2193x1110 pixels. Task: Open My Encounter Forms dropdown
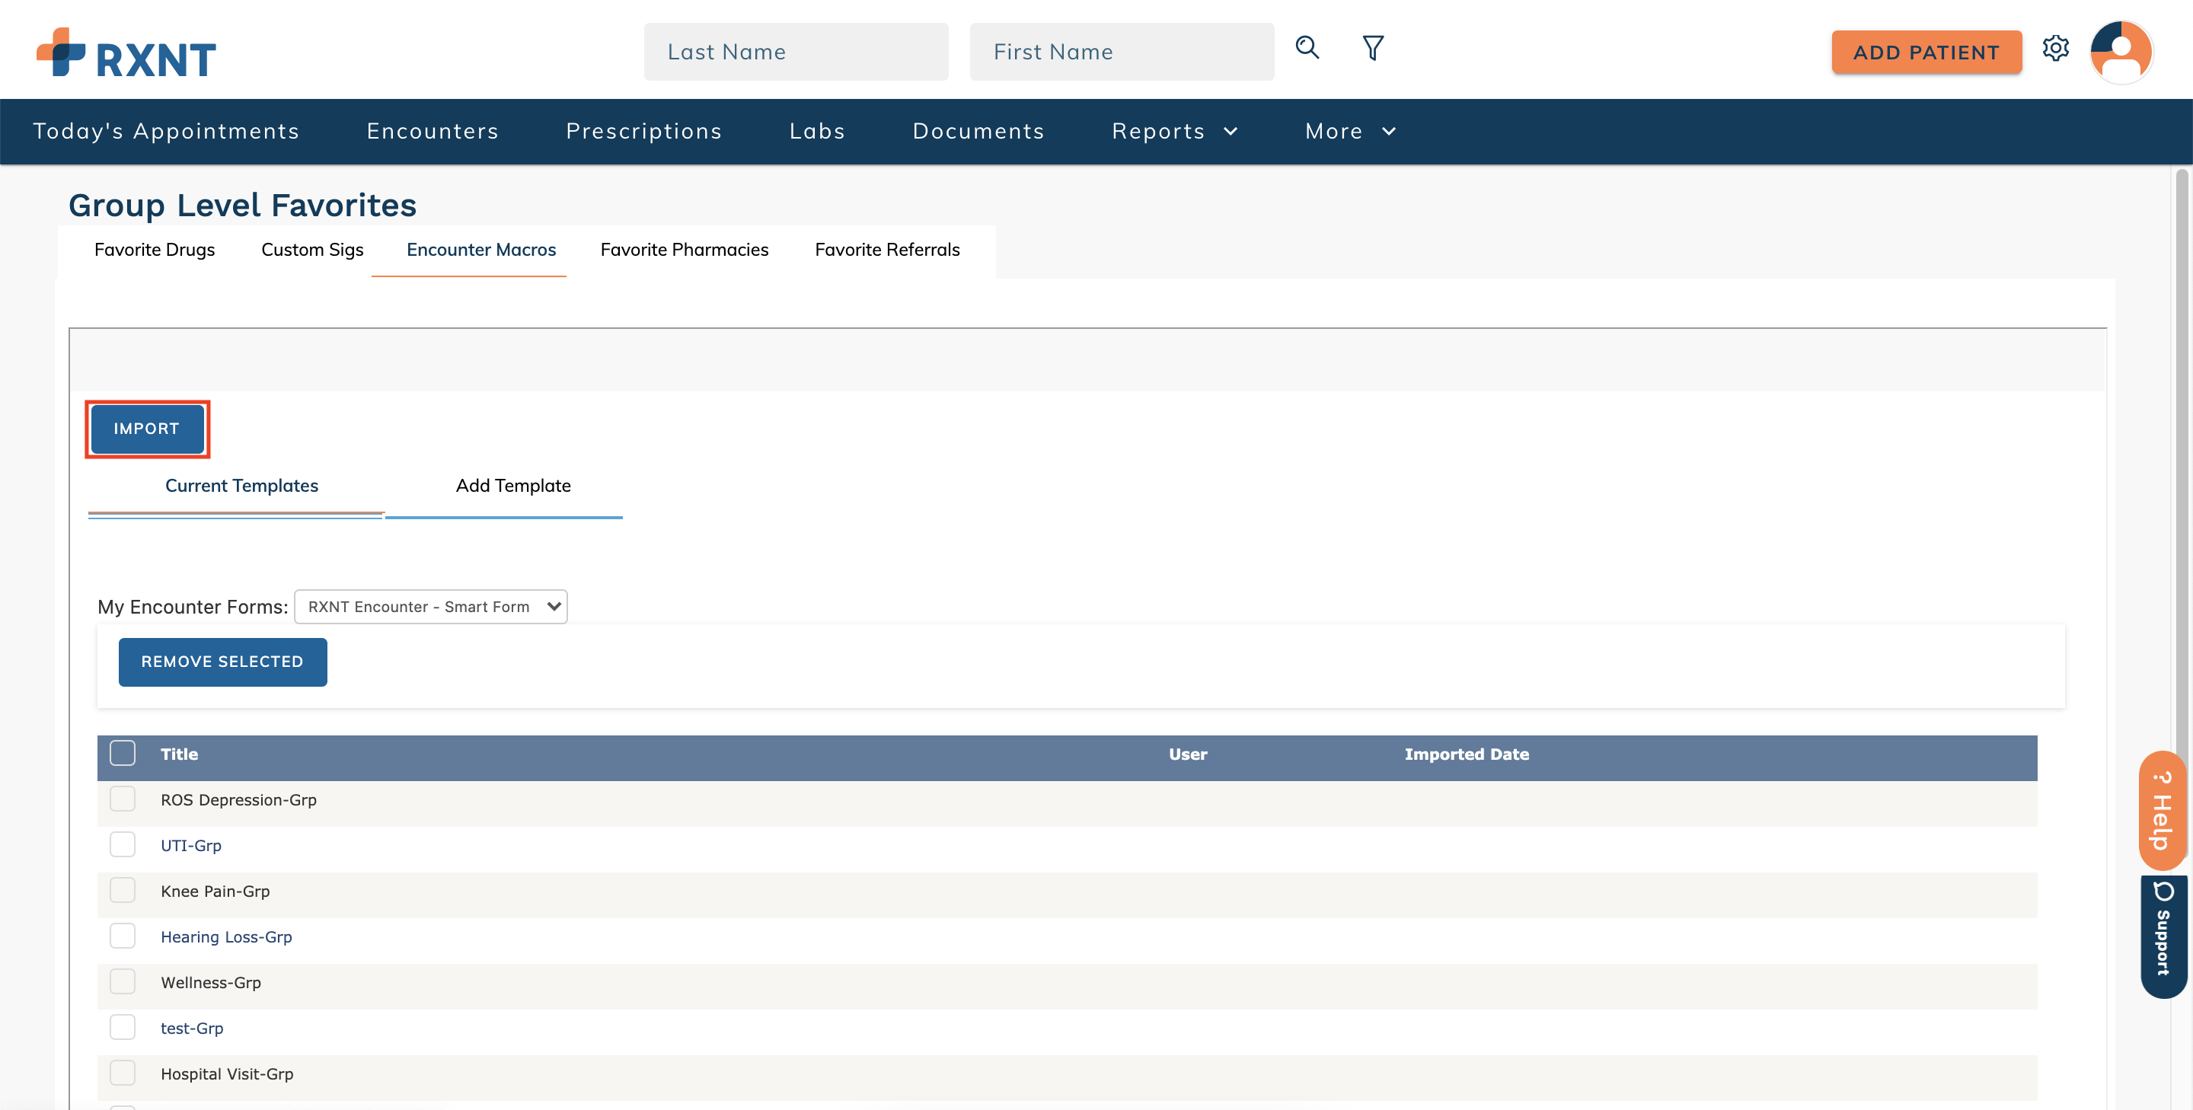click(x=430, y=606)
